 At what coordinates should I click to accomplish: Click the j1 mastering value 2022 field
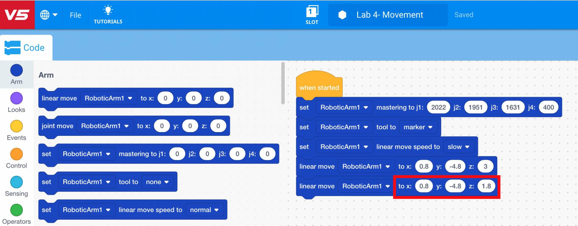[438, 108]
